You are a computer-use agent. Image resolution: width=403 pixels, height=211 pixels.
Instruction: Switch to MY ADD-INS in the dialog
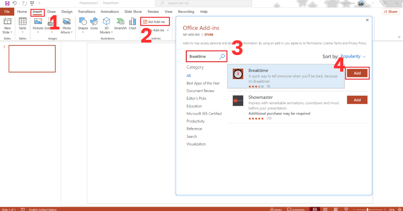click(x=191, y=35)
